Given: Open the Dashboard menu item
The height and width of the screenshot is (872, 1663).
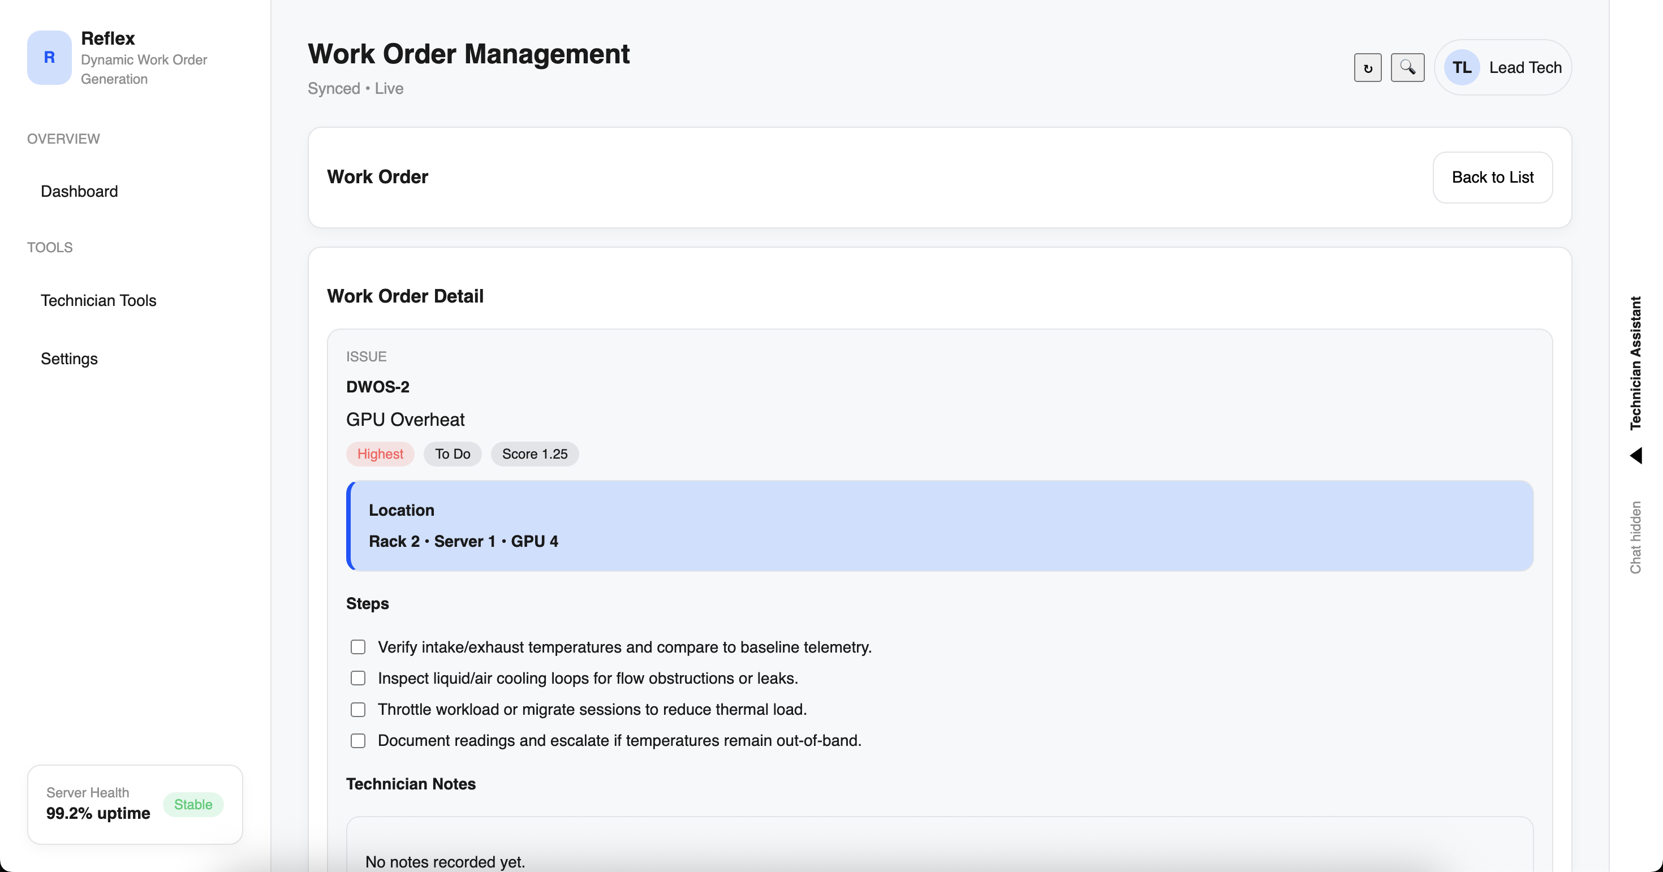Looking at the screenshot, I should tap(79, 191).
